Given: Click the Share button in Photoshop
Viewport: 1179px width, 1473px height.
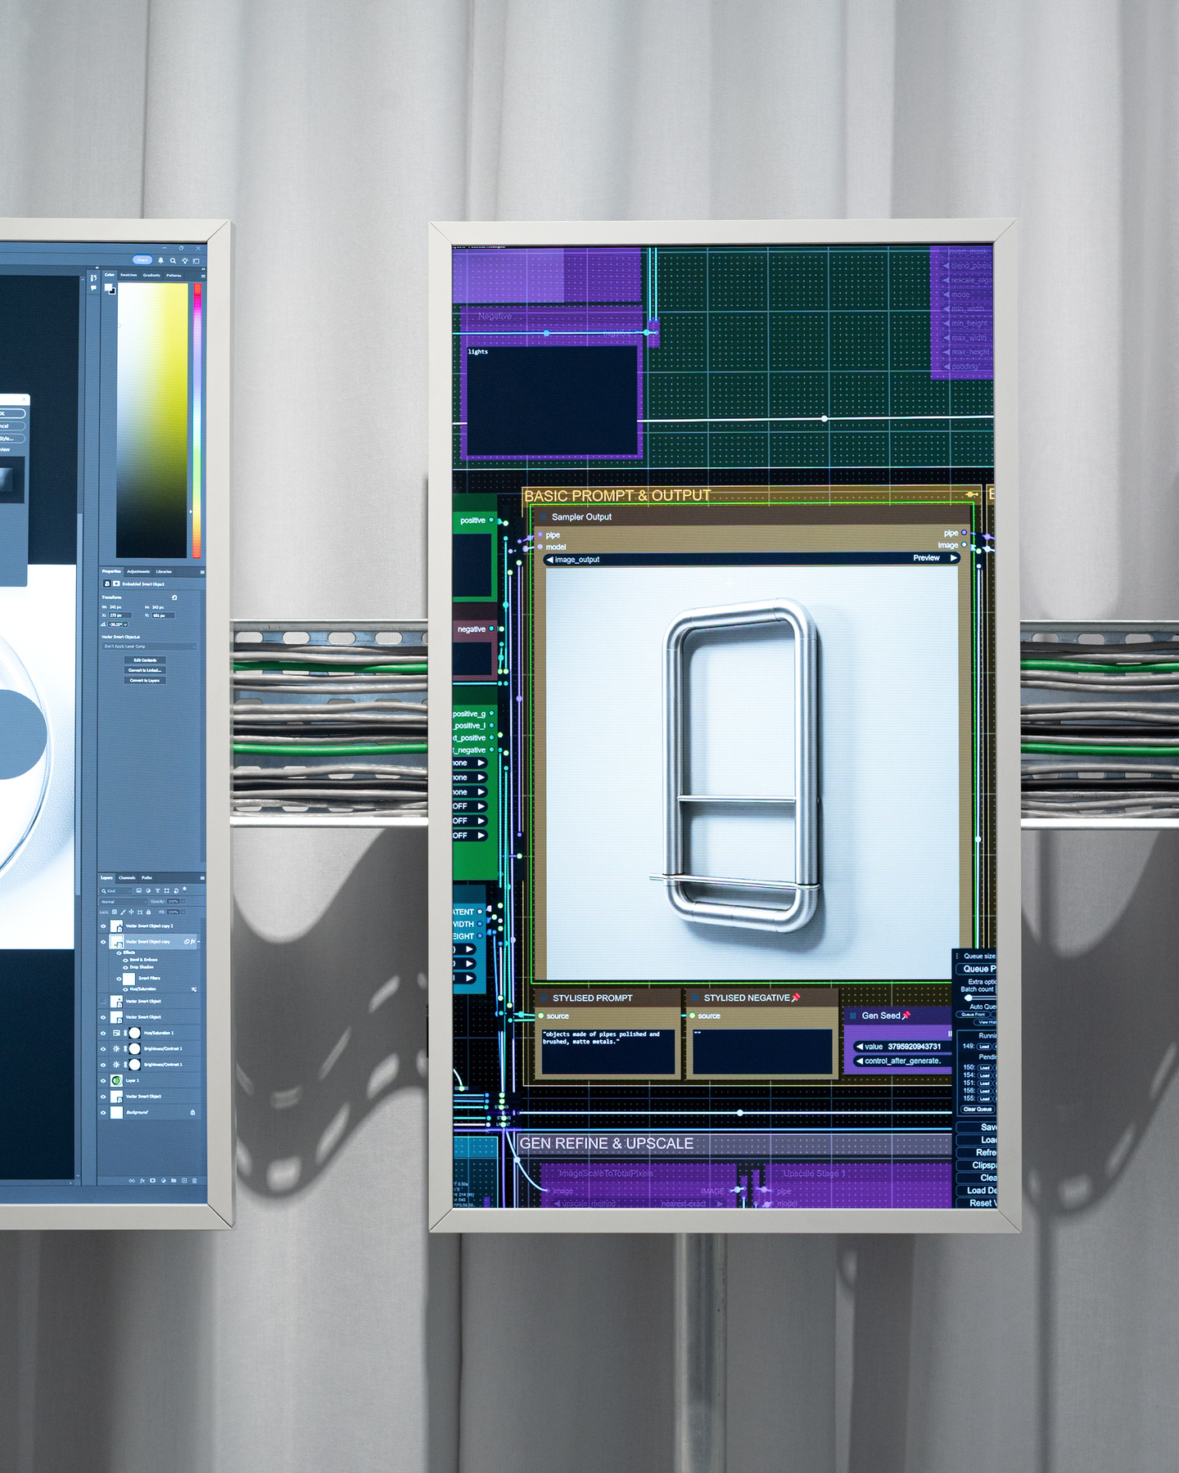Looking at the screenshot, I should click(142, 260).
